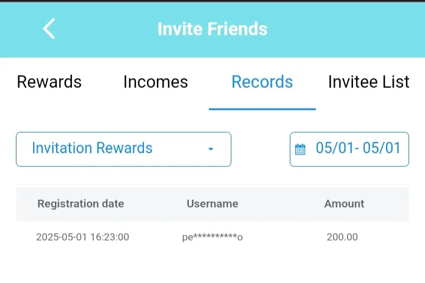This screenshot has height=283, width=425.
Task: Open the Invitation Rewards type selector
Action: [x=123, y=149]
